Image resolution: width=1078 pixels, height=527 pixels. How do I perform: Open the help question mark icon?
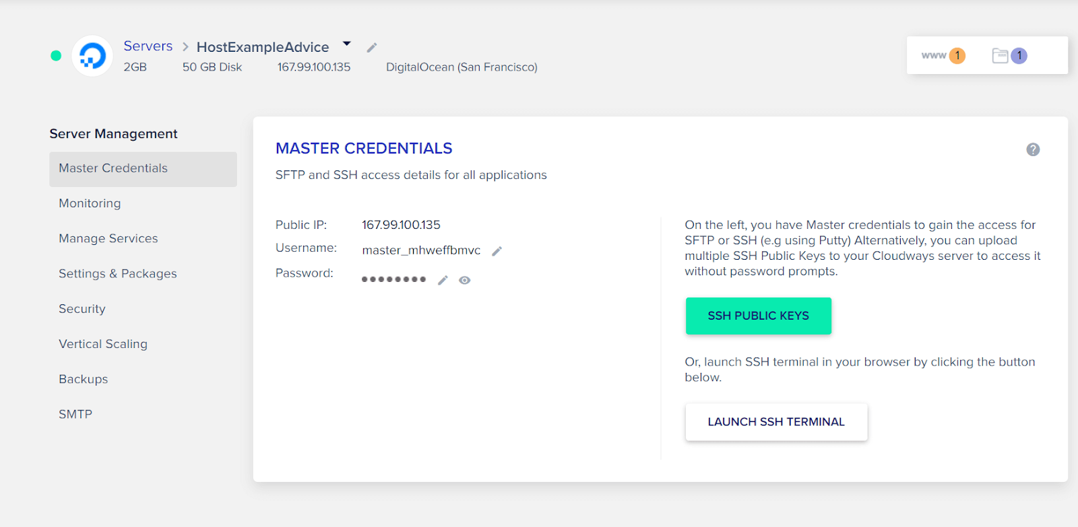coord(1033,149)
